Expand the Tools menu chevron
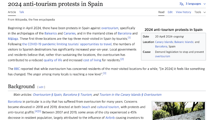 (205, 12)
